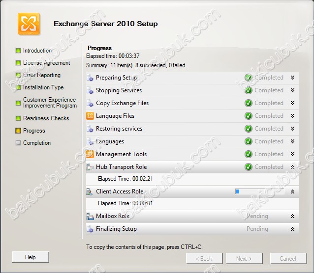Collapse Client Access Role details
Viewport: 314px width, 273px height.
292,191
